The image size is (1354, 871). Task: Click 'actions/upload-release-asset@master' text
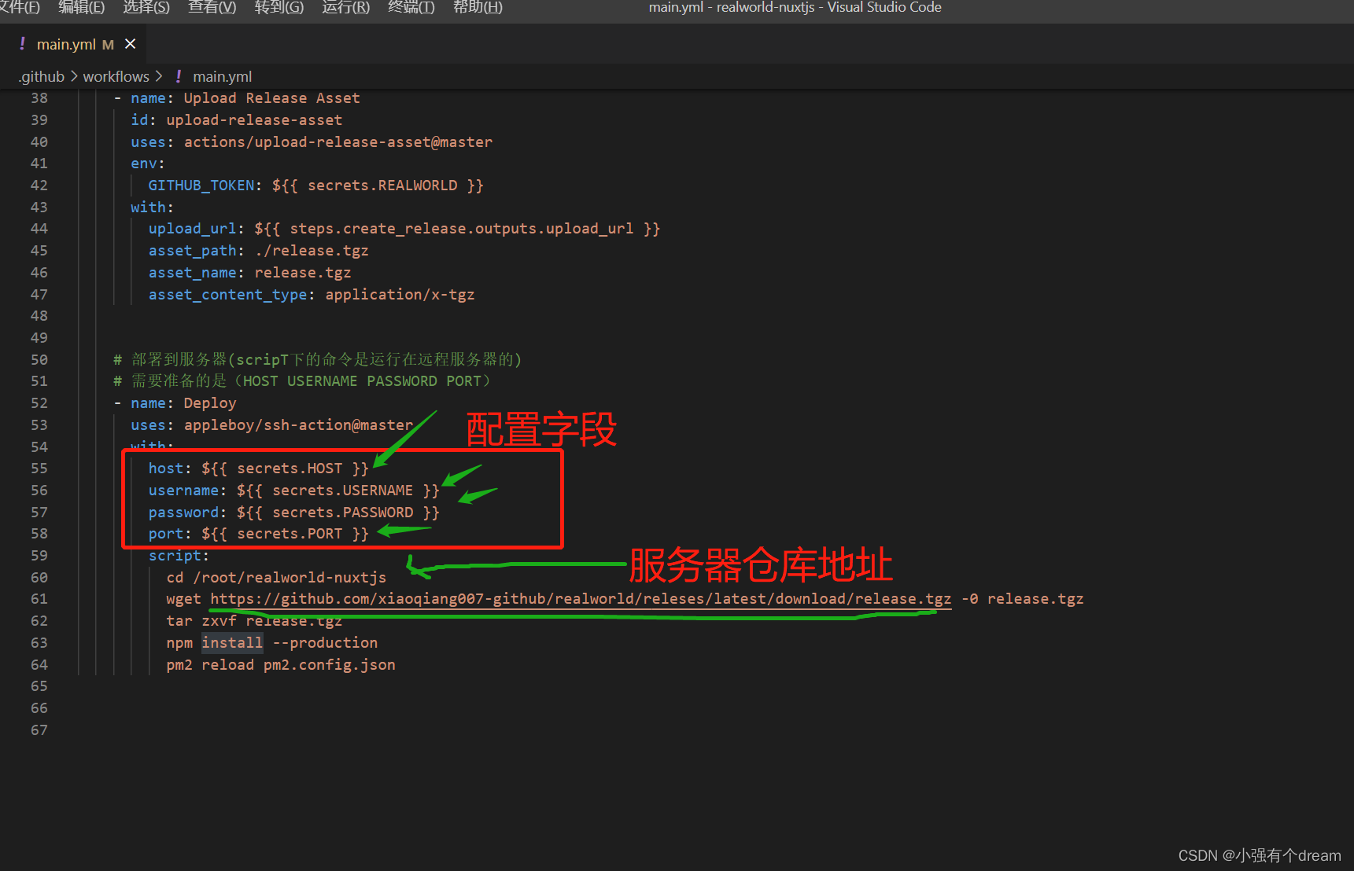[338, 142]
